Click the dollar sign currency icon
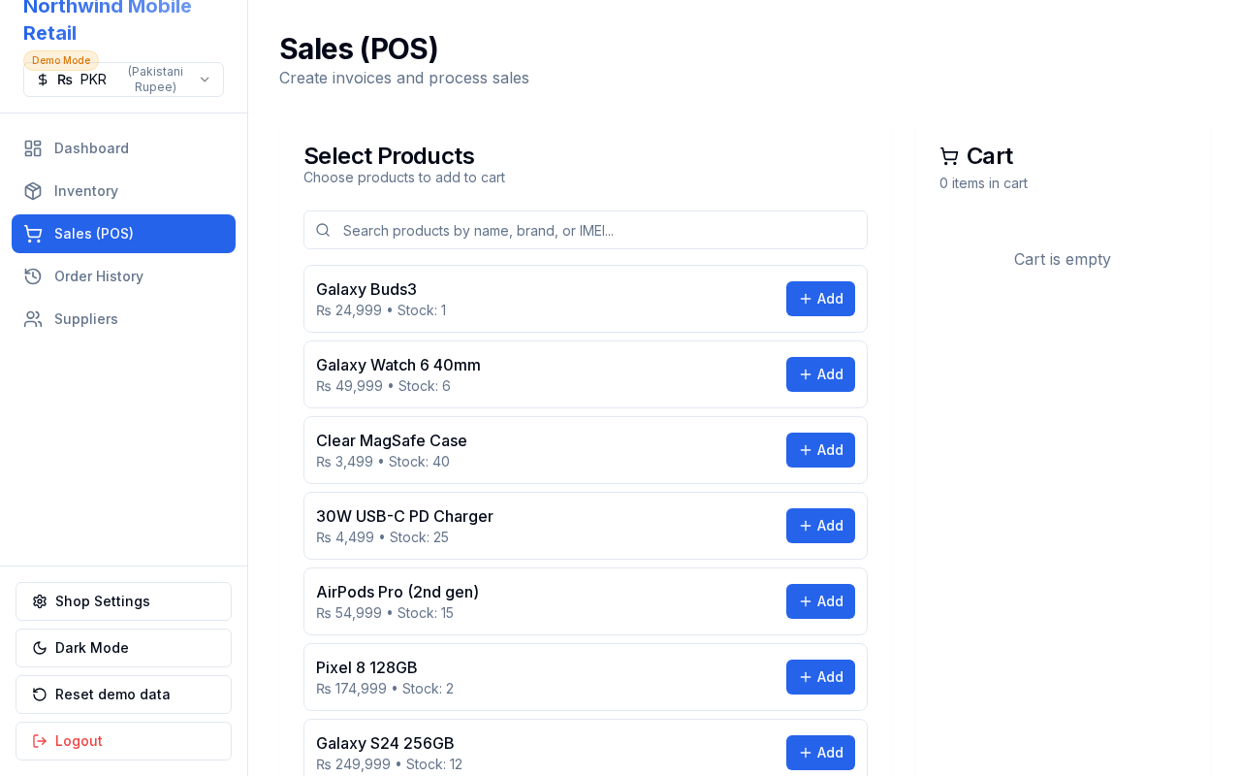The image size is (1241, 776). click(43, 80)
